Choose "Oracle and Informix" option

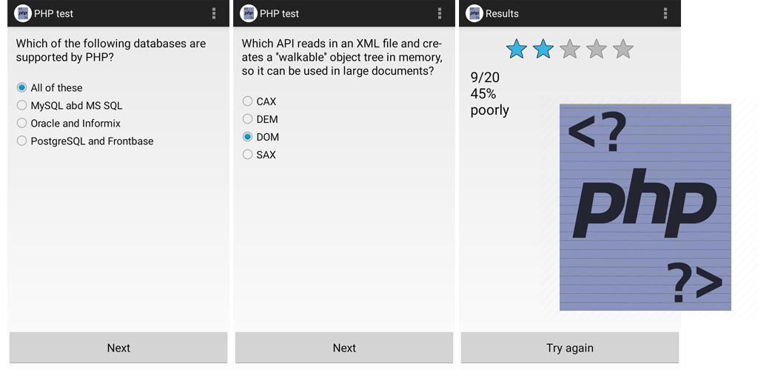[x=69, y=123]
